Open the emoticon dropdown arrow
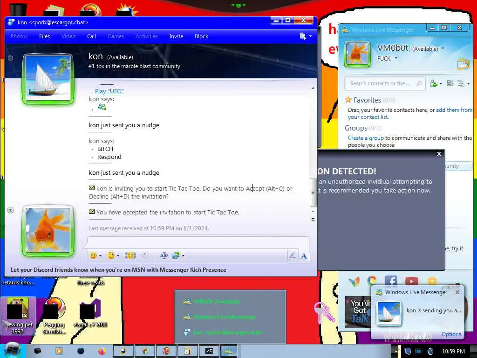477x358 pixels. click(x=101, y=256)
